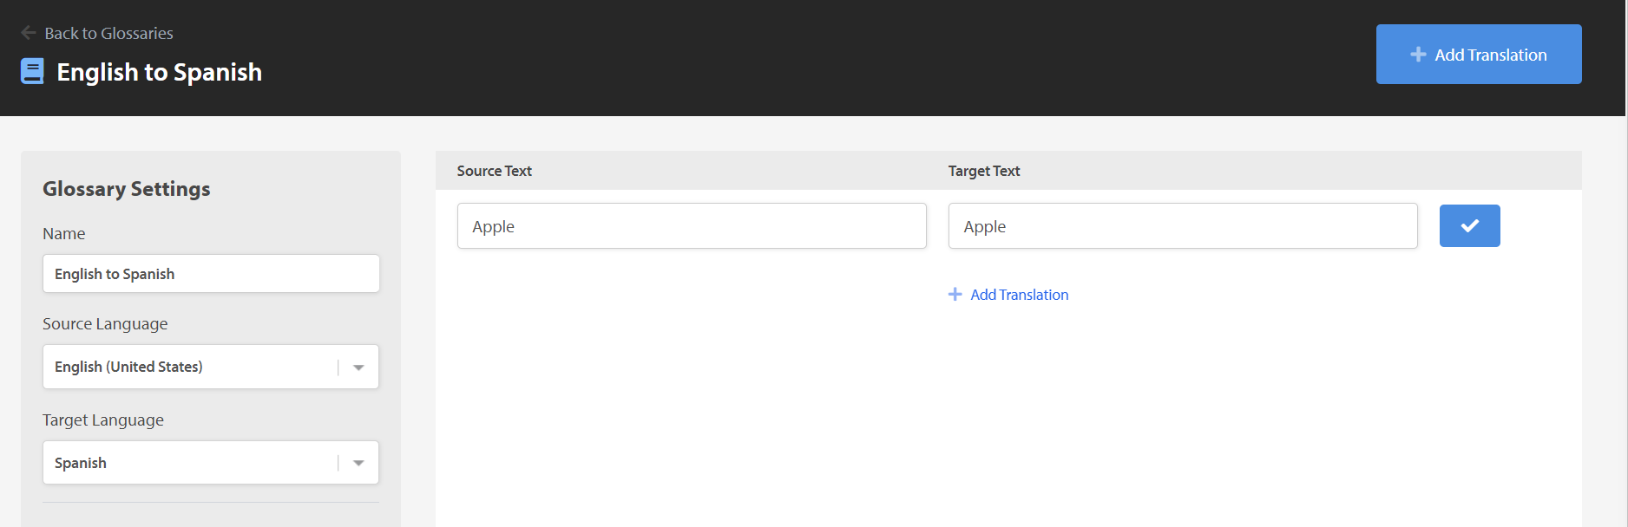The image size is (1628, 527).
Task: Go back via Back to Glossaries link
Action: click(108, 33)
